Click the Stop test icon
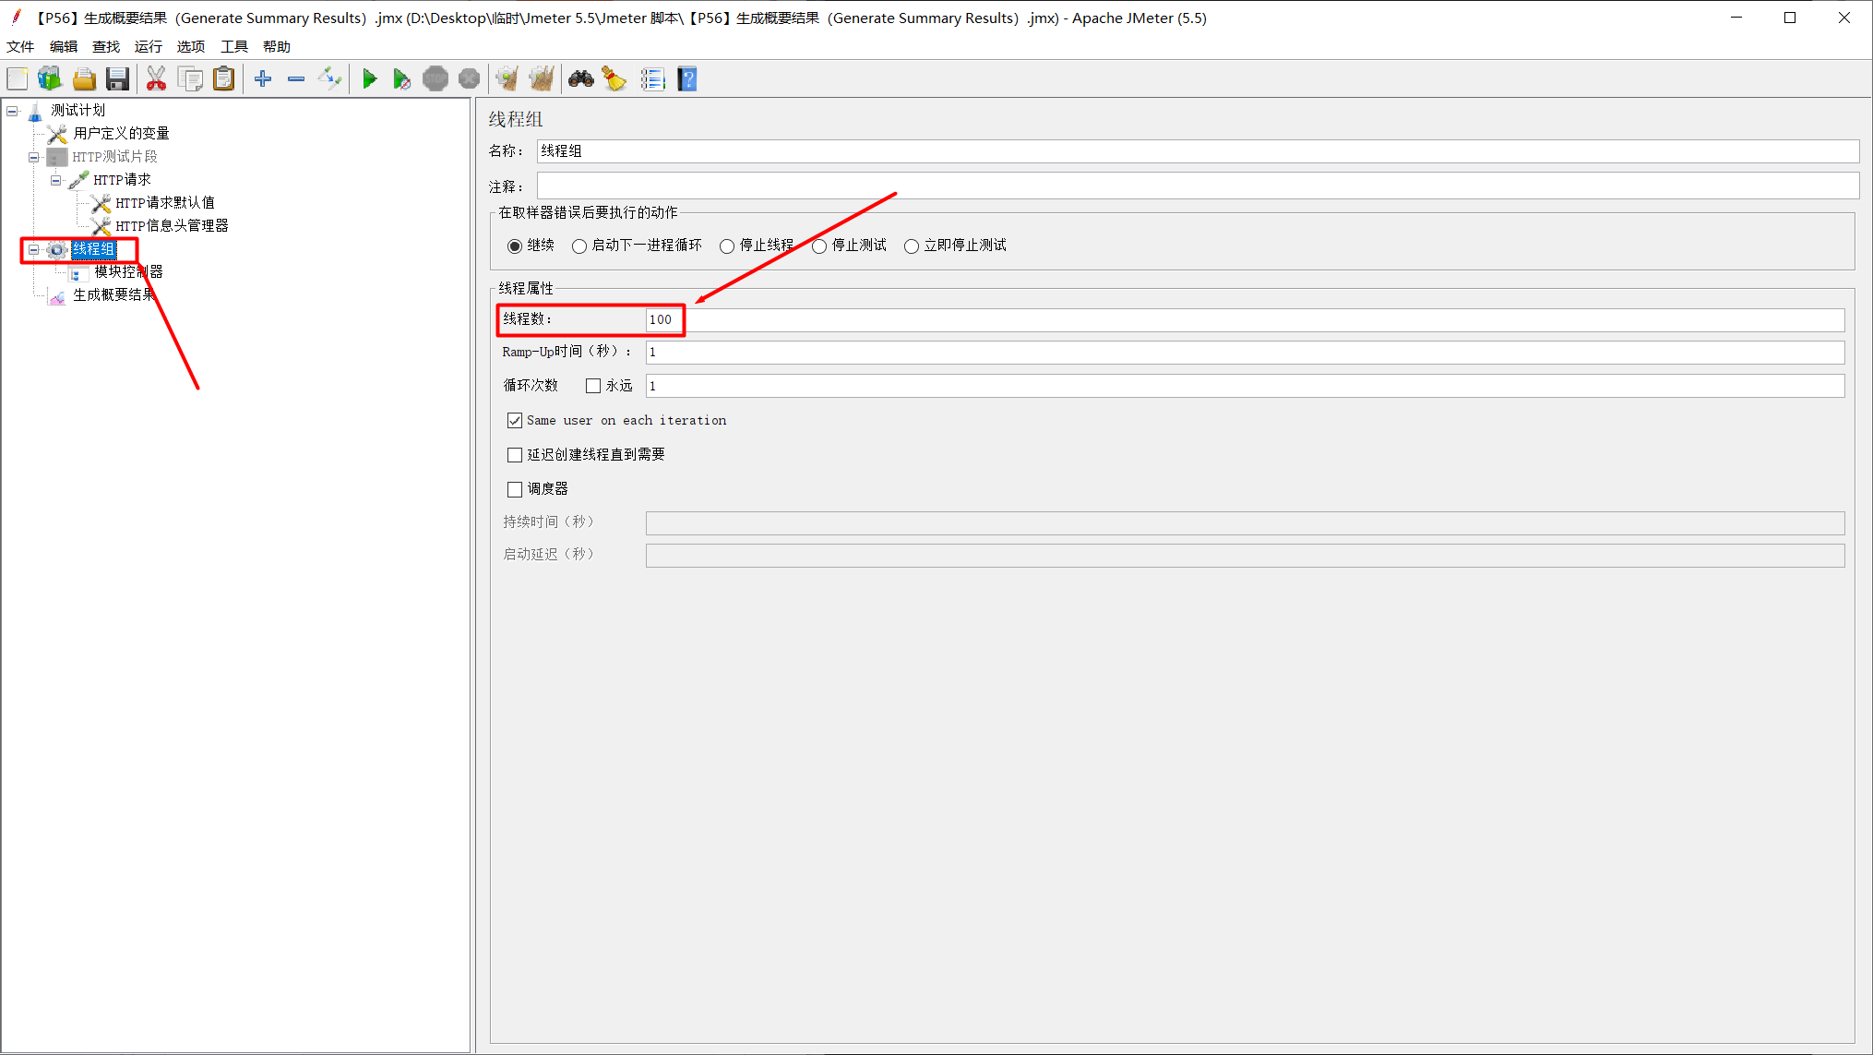The width and height of the screenshot is (1873, 1055). point(435,79)
